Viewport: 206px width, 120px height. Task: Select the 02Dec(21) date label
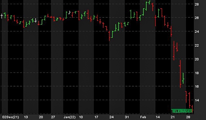[11, 117]
